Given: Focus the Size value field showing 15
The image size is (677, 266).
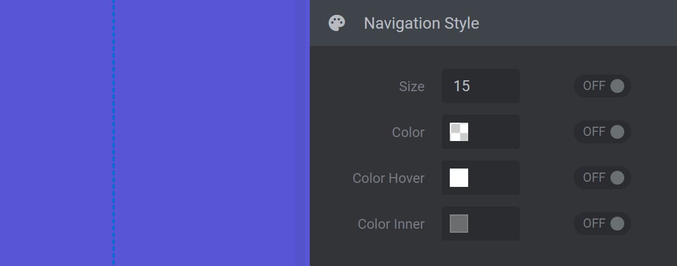Looking at the screenshot, I should [481, 86].
